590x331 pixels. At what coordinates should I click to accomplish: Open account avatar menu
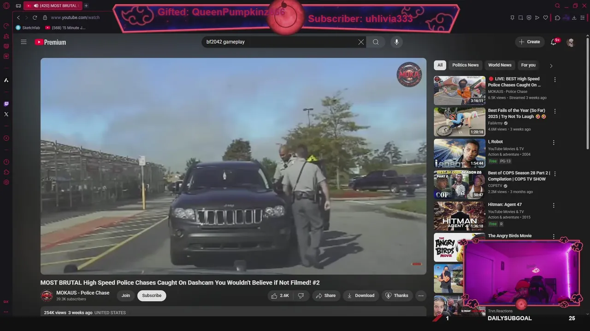click(x=571, y=42)
